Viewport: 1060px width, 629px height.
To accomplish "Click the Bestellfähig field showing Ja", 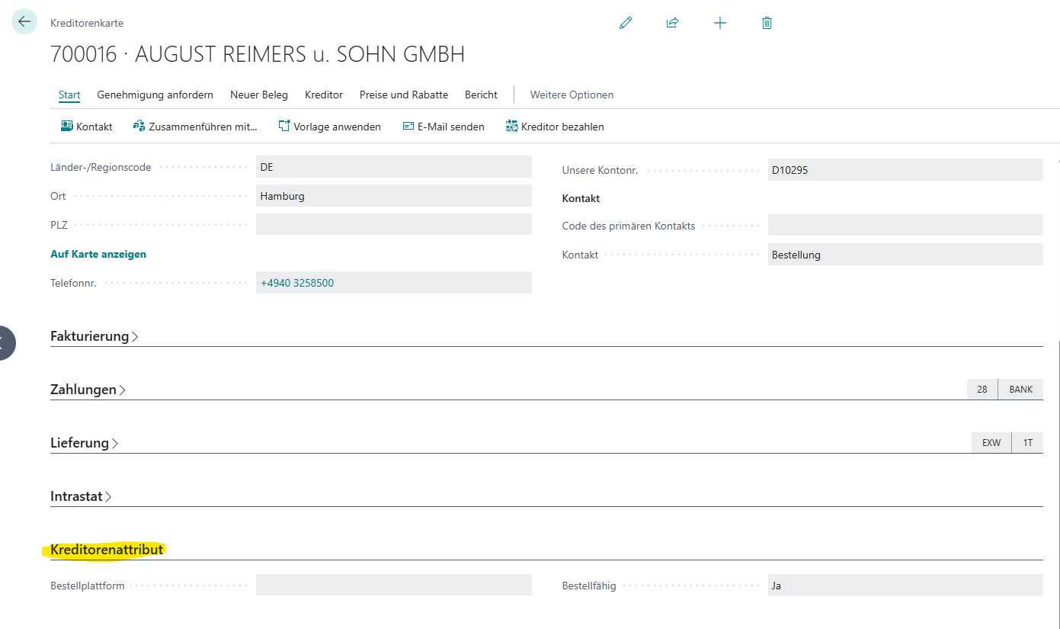I will point(905,586).
